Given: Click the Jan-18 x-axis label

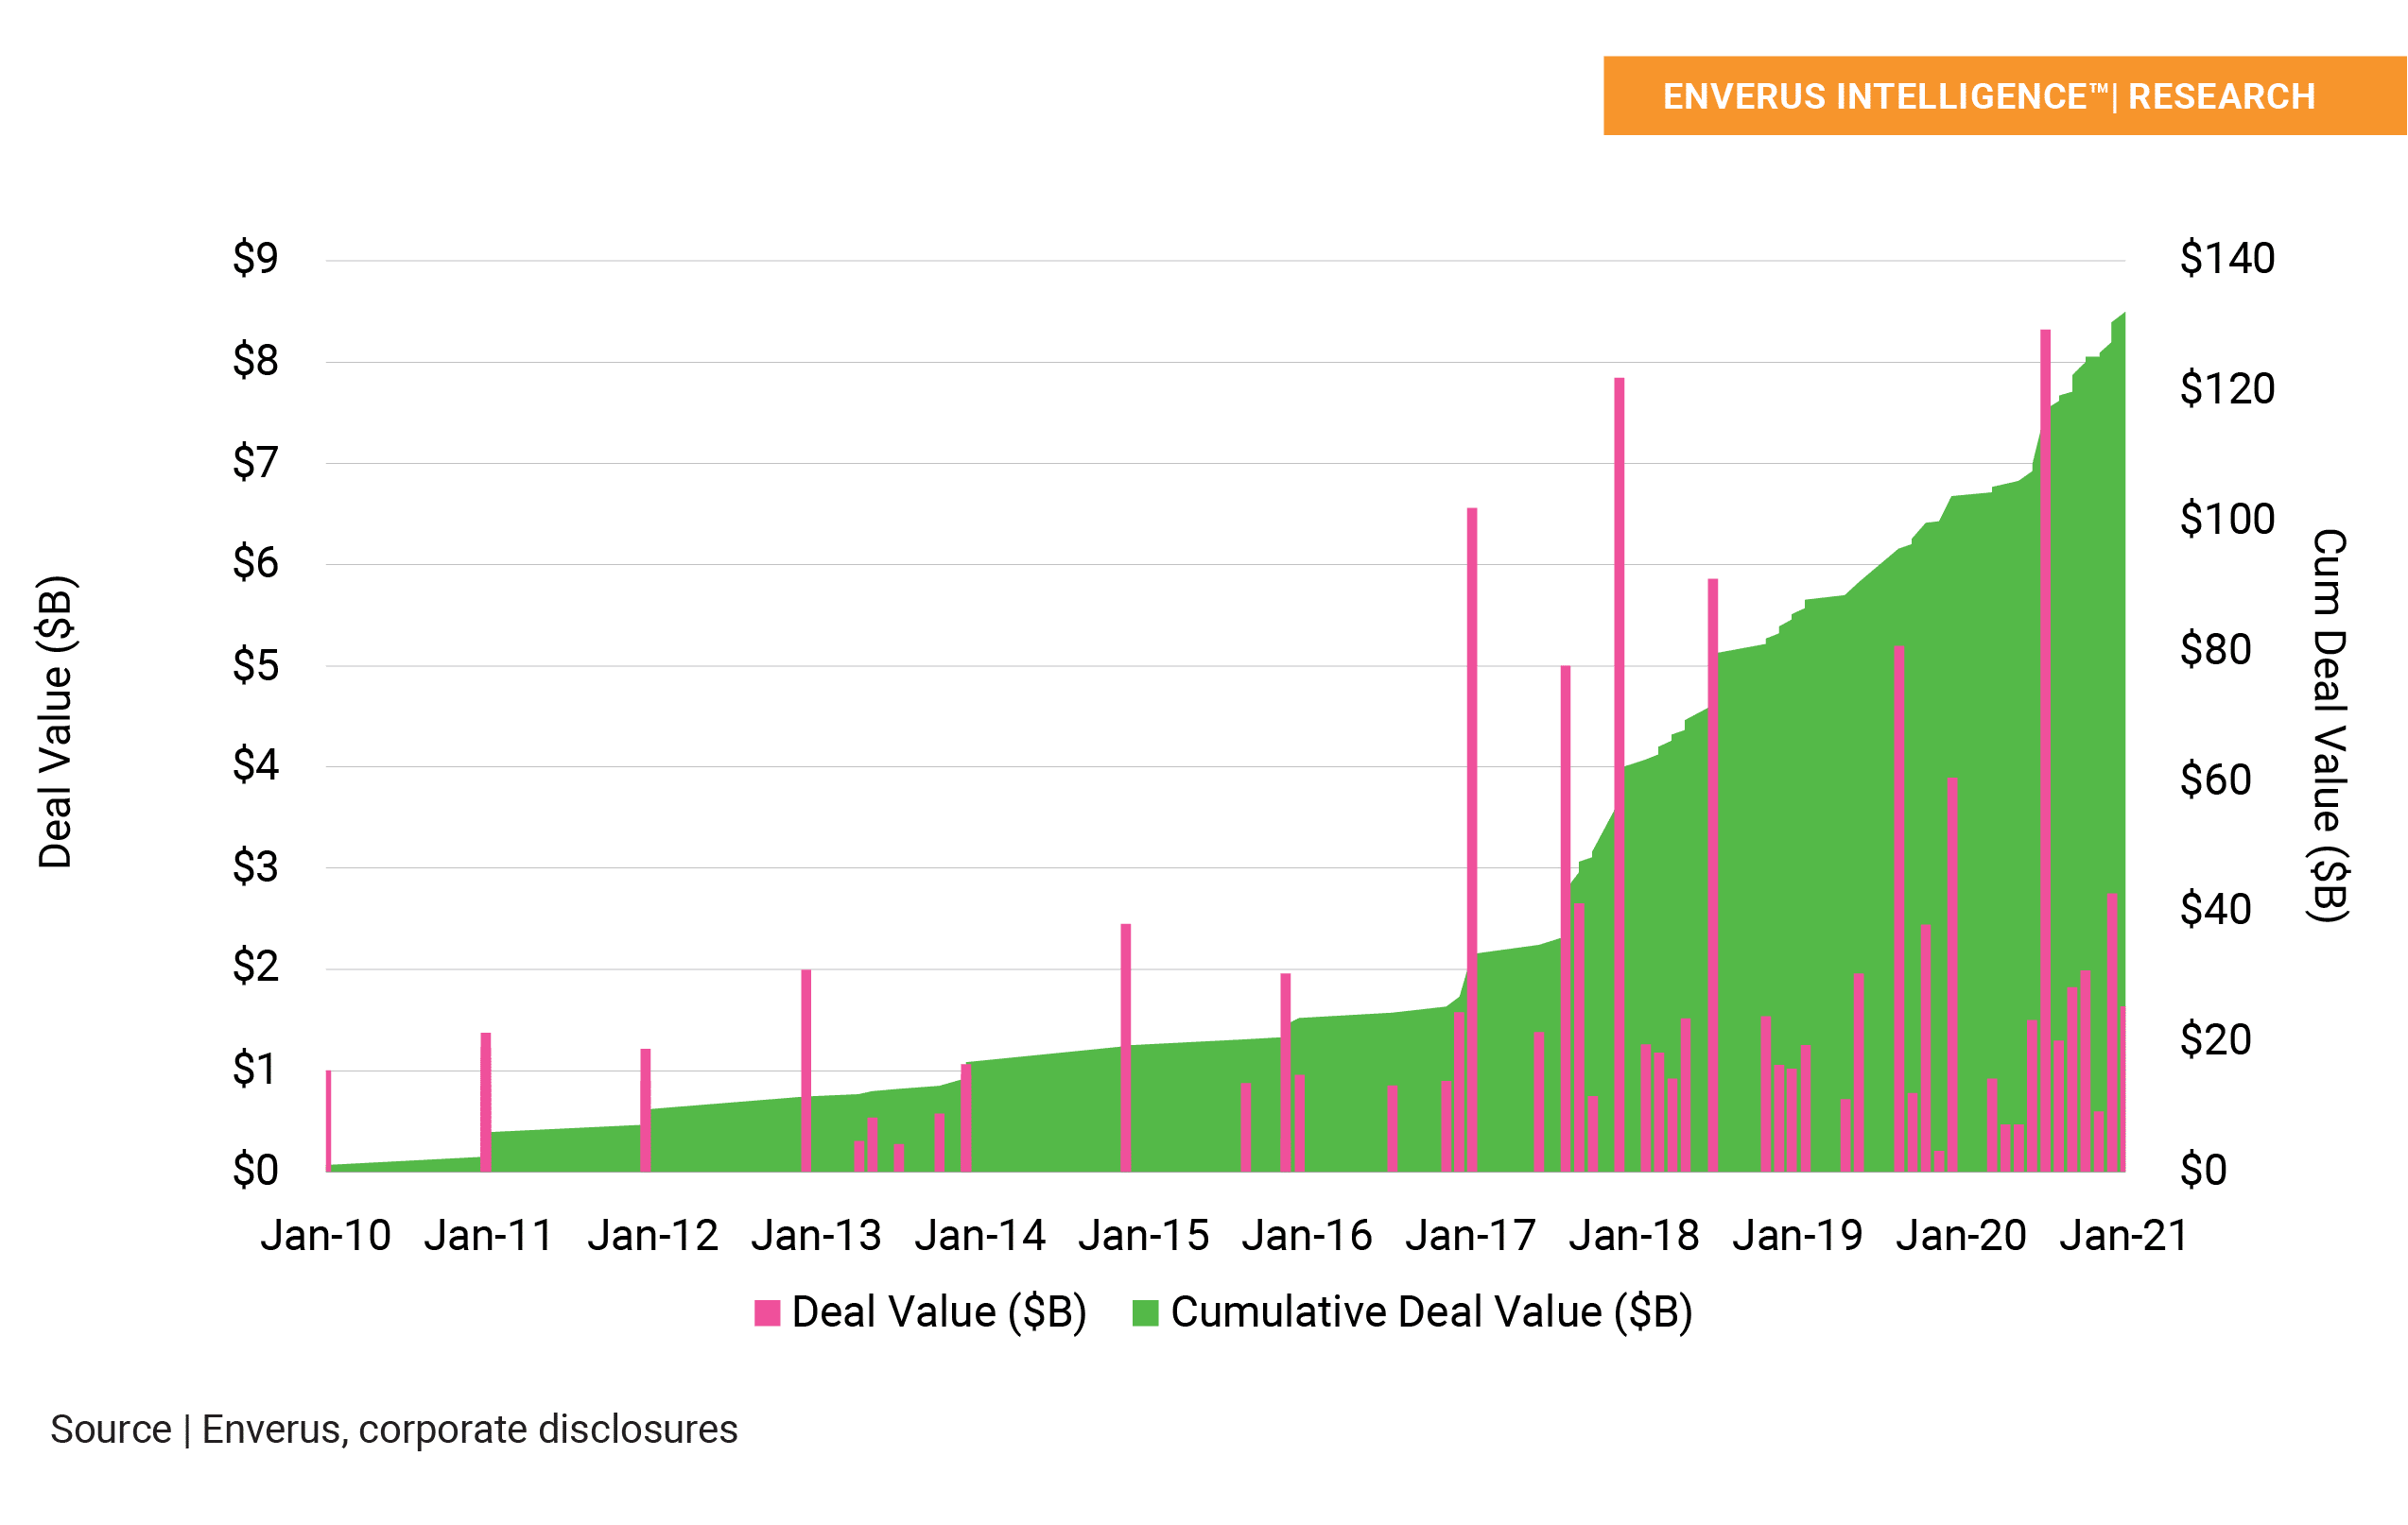Looking at the screenshot, I should (x=1634, y=1236).
